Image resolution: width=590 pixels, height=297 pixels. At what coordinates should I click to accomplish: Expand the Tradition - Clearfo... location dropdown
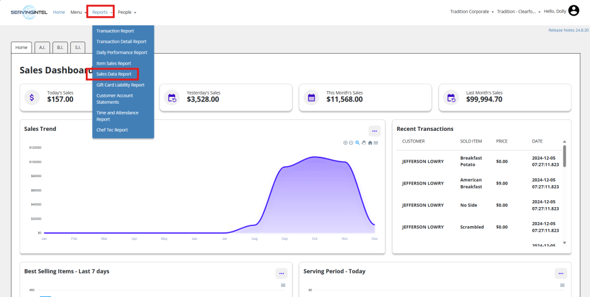(519, 12)
